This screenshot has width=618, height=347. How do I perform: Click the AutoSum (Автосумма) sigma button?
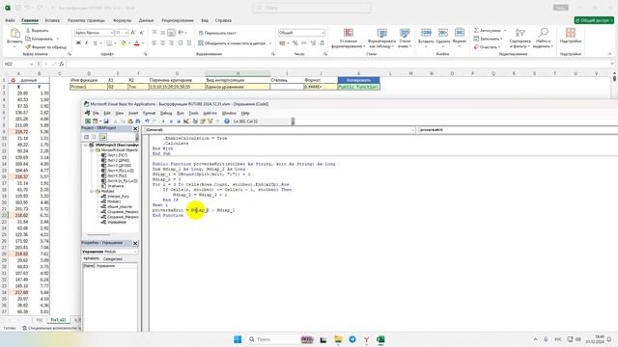coord(487,30)
